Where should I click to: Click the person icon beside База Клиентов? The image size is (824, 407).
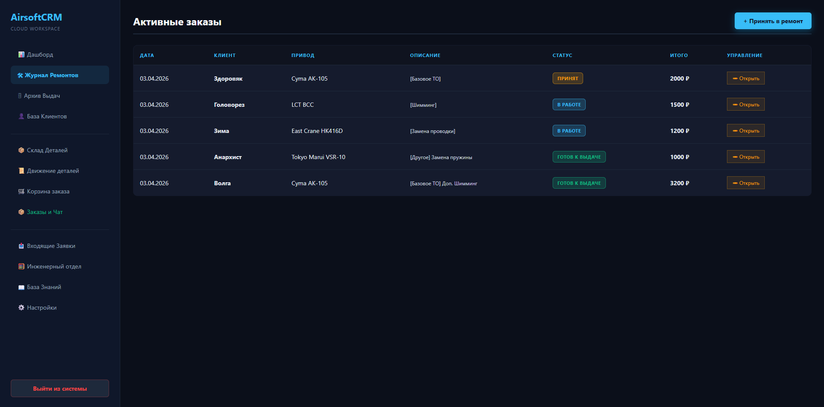[21, 116]
